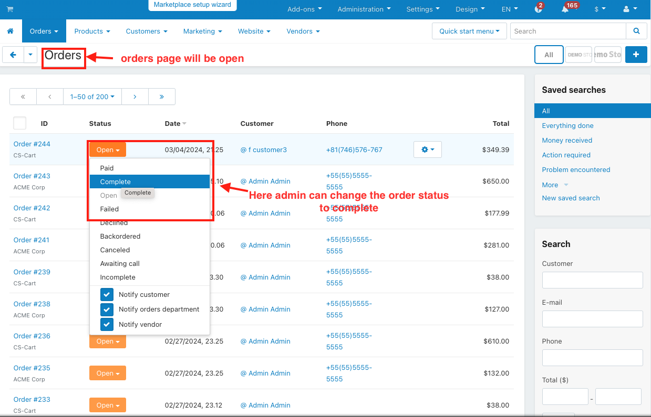Click the search magnifier button
The height and width of the screenshot is (417, 651).
(x=636, y=31)
